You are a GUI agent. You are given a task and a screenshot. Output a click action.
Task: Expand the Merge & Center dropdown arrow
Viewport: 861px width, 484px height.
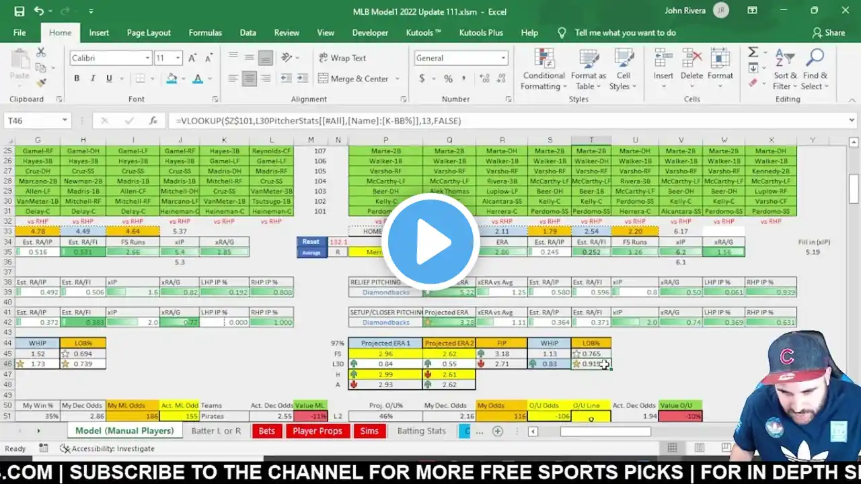tap(397, 79)
